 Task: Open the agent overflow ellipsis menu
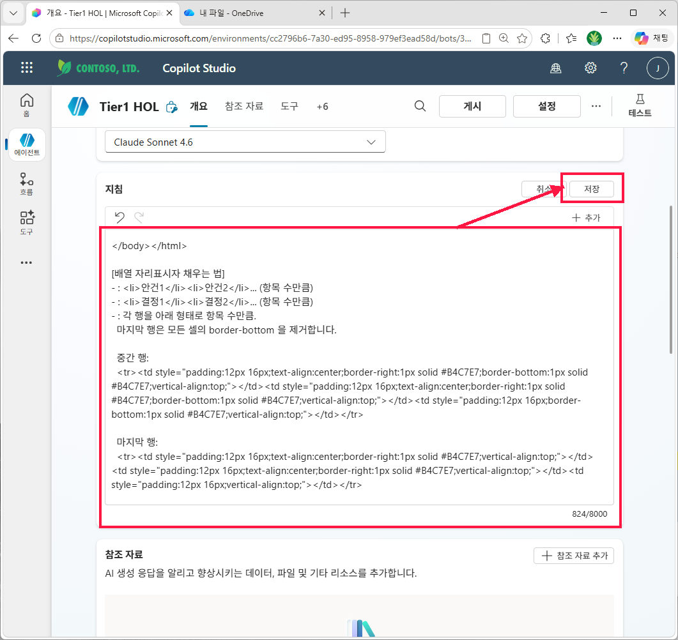pos(596,106)
